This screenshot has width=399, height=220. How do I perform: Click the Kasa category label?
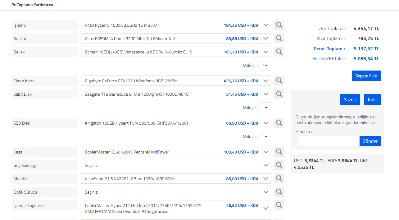(44, 152)
